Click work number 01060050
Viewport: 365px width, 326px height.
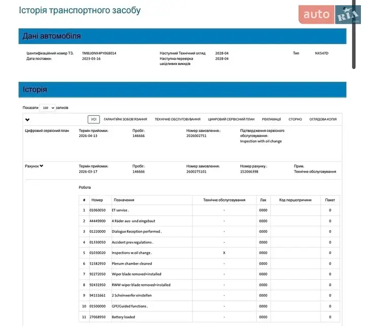pyautogui.click(x=97, y=210)
